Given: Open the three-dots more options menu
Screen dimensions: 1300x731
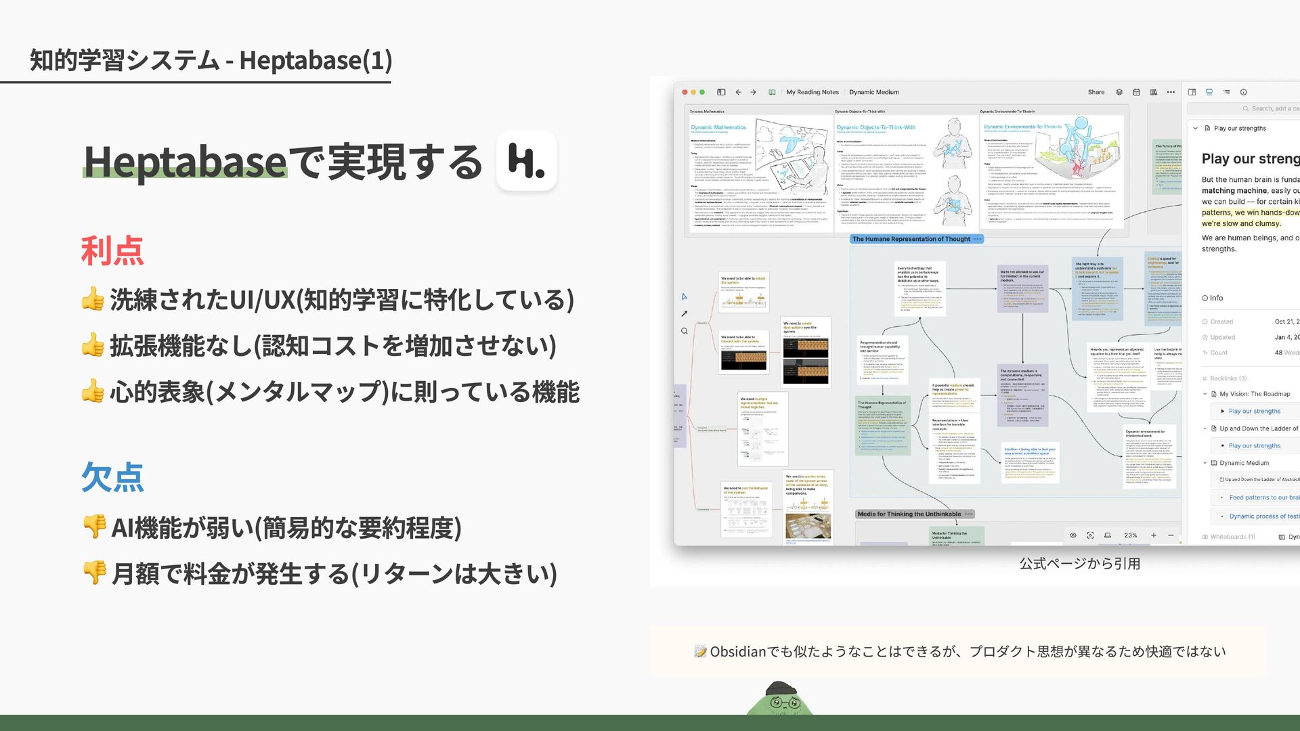Looking at the screenshot, I should pyautogui.click(x=1171, y=92).
